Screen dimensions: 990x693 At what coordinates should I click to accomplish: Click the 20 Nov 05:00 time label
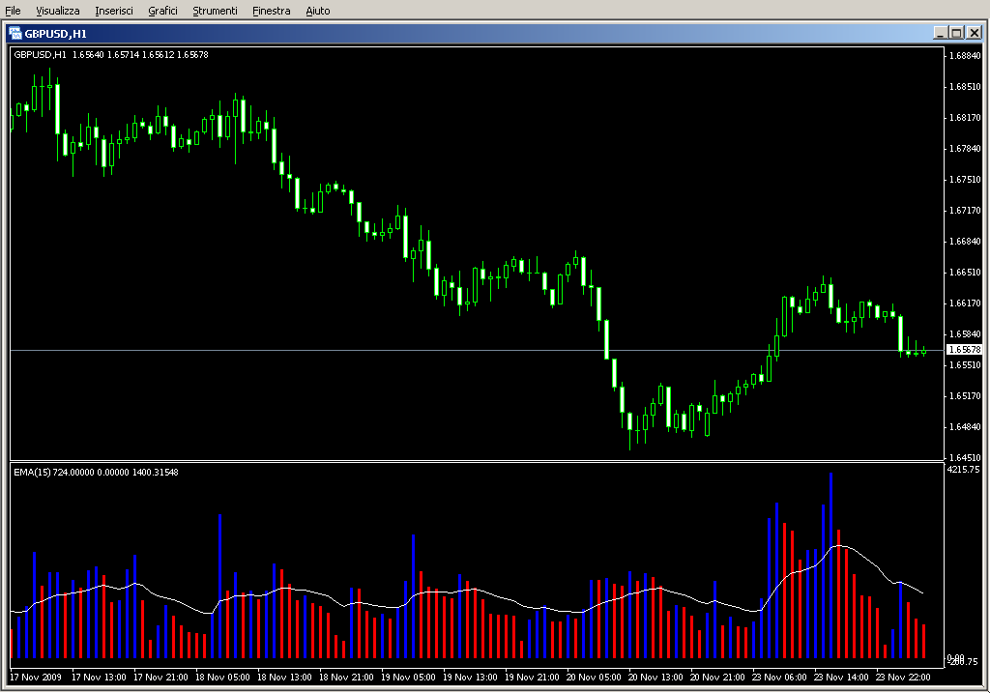[594, 678]
